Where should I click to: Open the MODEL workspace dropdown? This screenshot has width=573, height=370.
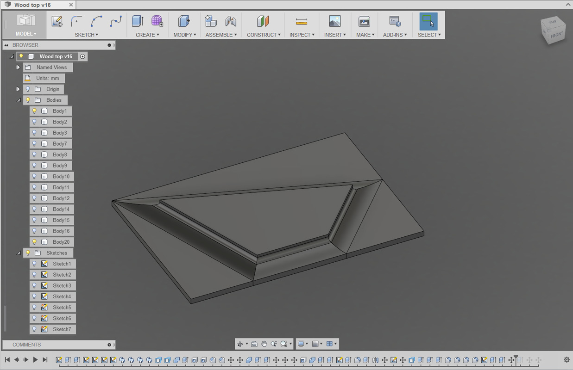(25, 34)
